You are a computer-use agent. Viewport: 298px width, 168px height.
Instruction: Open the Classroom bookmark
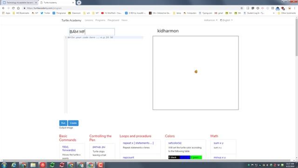point(74,13)
